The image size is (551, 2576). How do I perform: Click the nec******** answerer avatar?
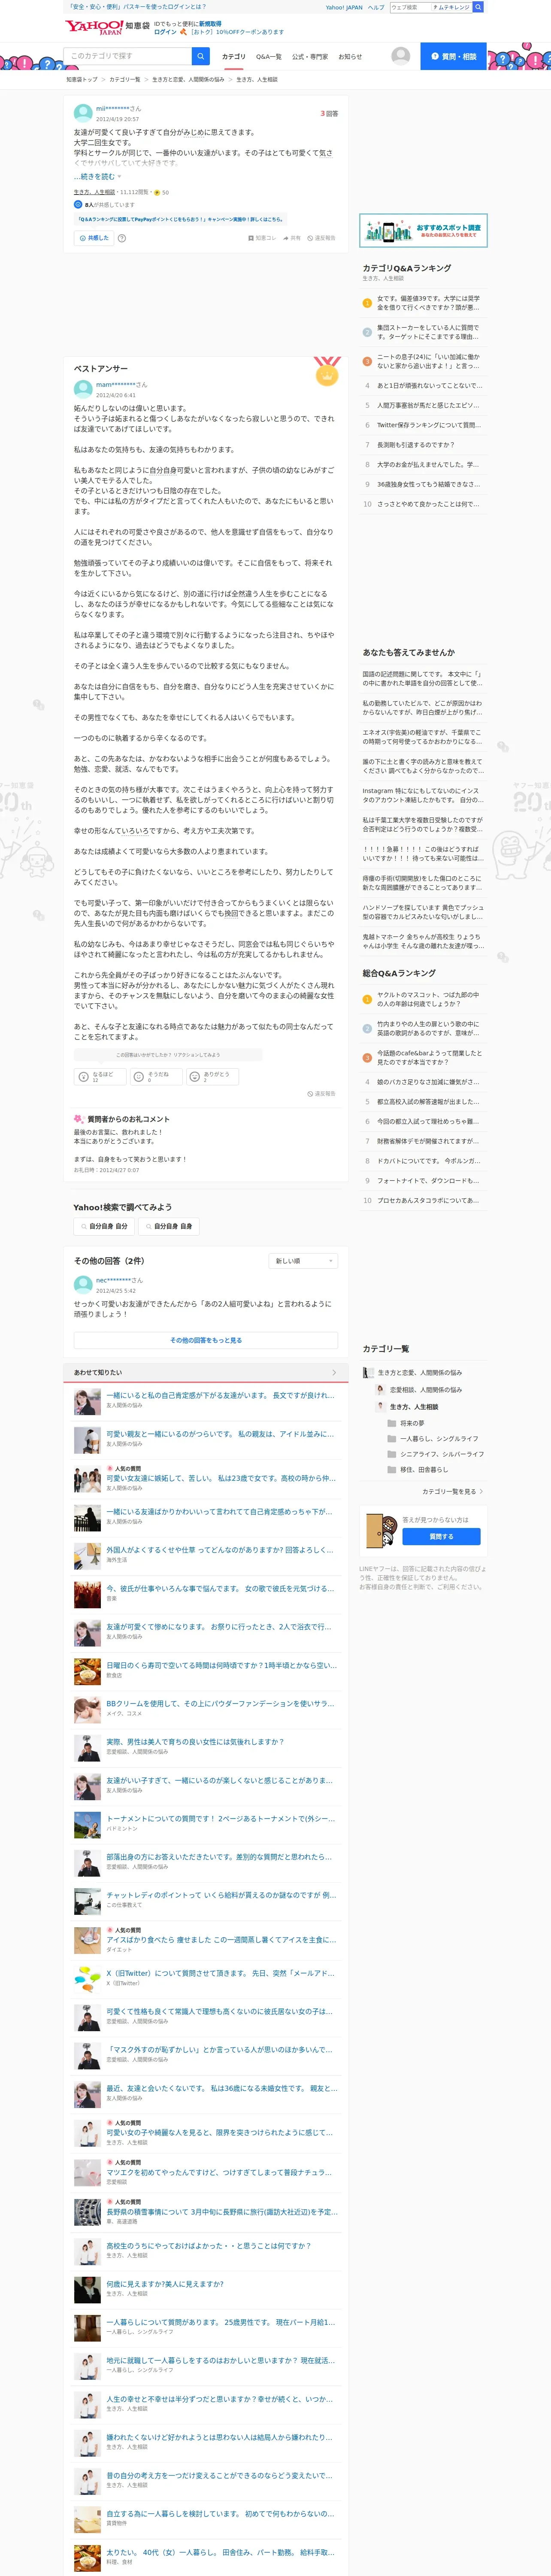point(83,1285)
